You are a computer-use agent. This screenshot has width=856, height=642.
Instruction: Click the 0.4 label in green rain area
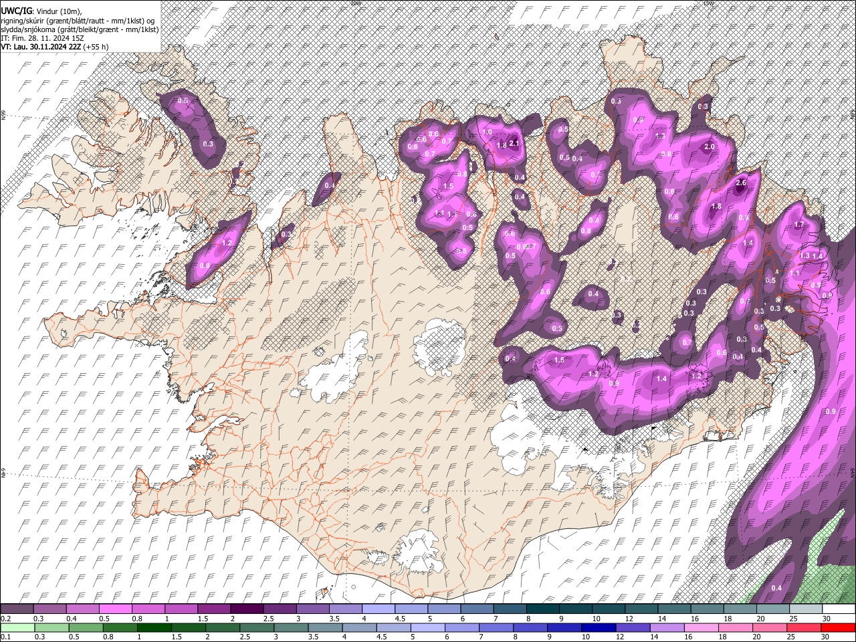(x=776, y=588)
